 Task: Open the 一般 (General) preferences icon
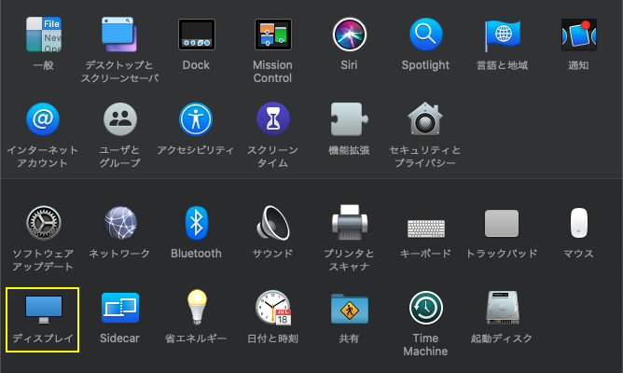click(43, 35)
